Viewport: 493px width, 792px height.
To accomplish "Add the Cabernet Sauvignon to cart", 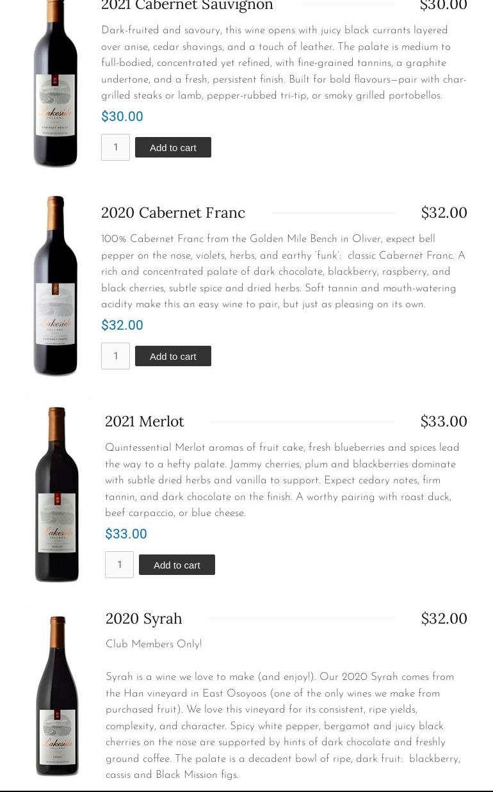I will [173, 147].
